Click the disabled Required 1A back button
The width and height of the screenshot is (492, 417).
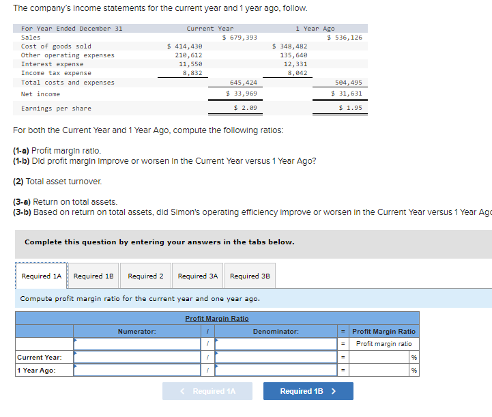[x=207, y=391]
